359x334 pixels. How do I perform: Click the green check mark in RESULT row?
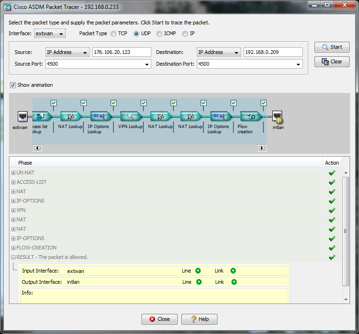coord(332,258)
